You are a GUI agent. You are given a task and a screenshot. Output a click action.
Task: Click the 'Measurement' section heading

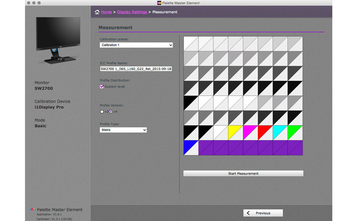(x=115, y=28)
